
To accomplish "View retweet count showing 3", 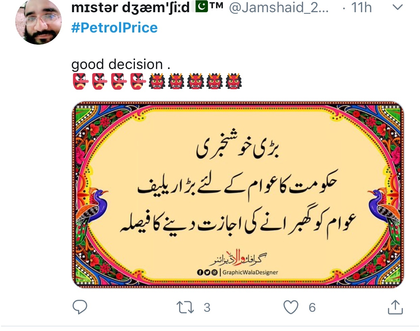I will pyautogui.click(x=207, y=307).
